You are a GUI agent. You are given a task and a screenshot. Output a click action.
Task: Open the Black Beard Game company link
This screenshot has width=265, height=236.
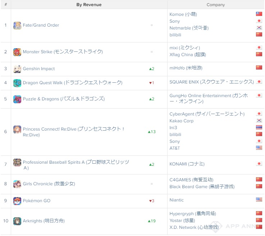tap(202, 187)
